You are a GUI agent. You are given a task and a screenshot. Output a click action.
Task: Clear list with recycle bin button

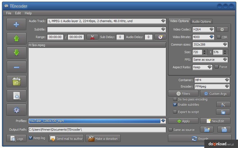click(x=16, y=81)
